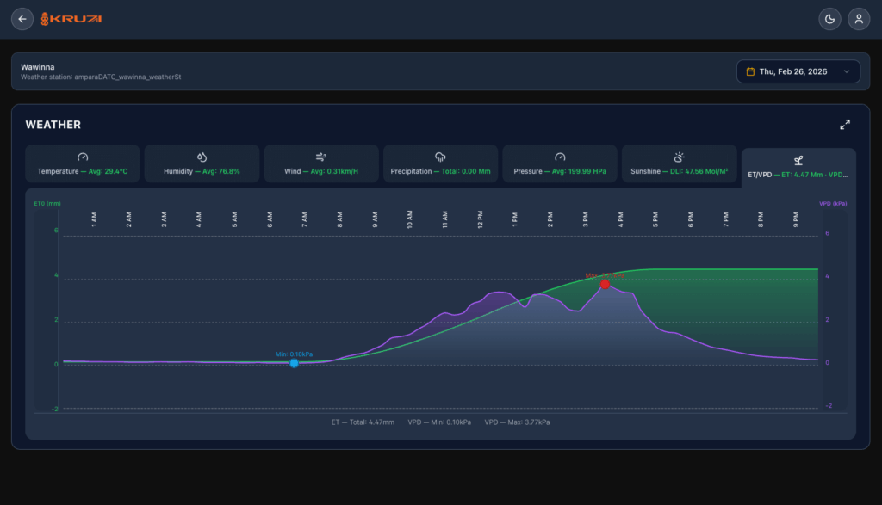The image size is (882, 505).
Task: Click the VPD Max legend label
Action: pyautogui.click(x=517, y=422)
